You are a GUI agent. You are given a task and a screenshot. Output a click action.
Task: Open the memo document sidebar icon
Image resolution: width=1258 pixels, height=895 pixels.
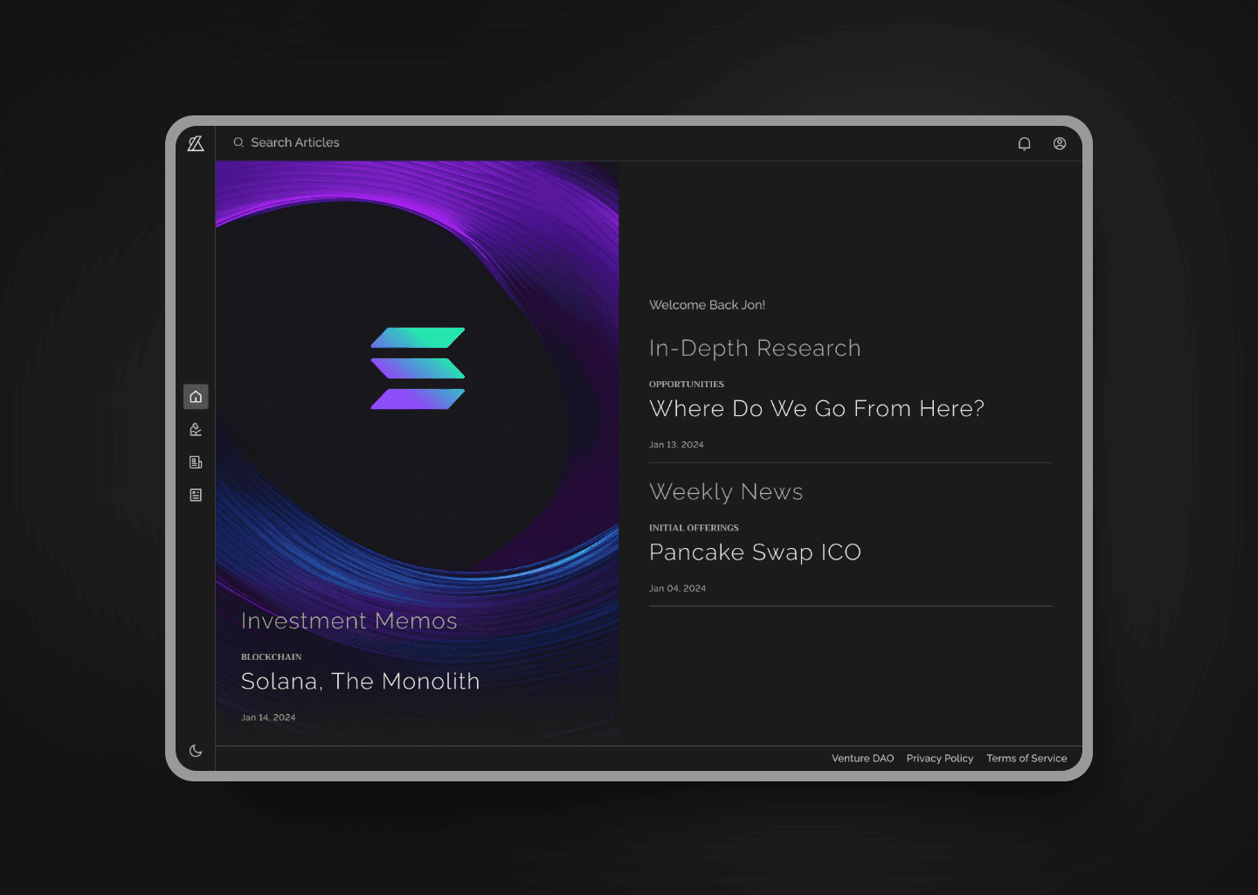pyautogui.click(x=196, y=495)
